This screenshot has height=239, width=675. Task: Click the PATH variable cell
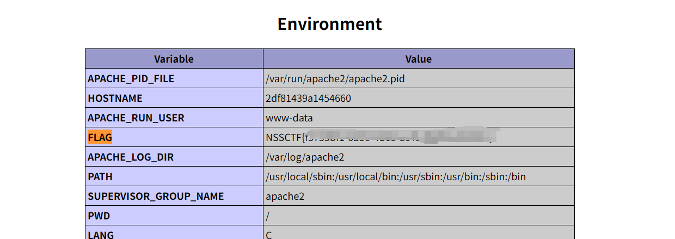[x=174, y=176]
